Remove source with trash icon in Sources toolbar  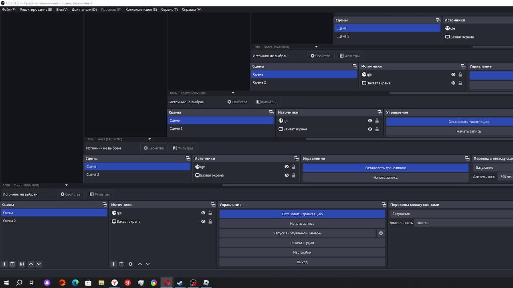click(x=121, y=264)
